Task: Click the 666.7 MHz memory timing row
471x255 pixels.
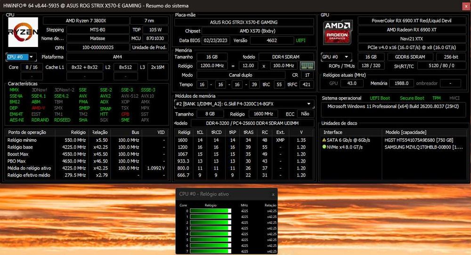Action: 244,175
